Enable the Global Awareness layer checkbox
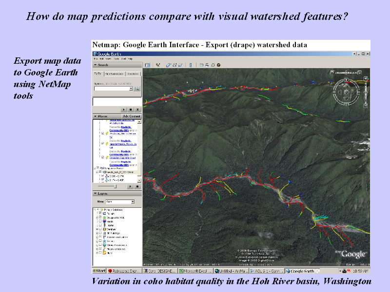Screen dimensions: 390x292 pos(100,245)
